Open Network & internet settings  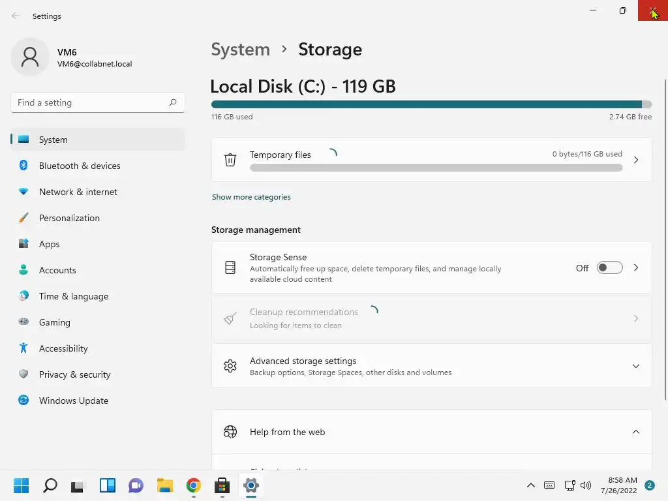(78, 192)
